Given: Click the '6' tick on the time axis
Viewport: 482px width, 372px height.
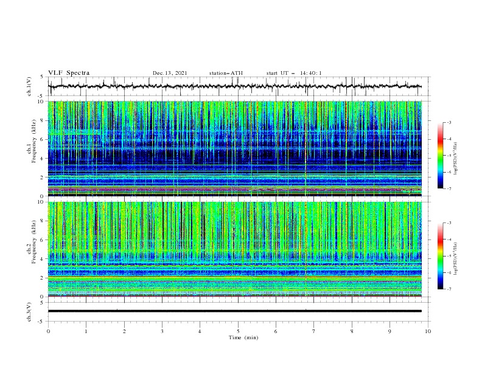Looking at the screenshot, I should coord(276,331).
